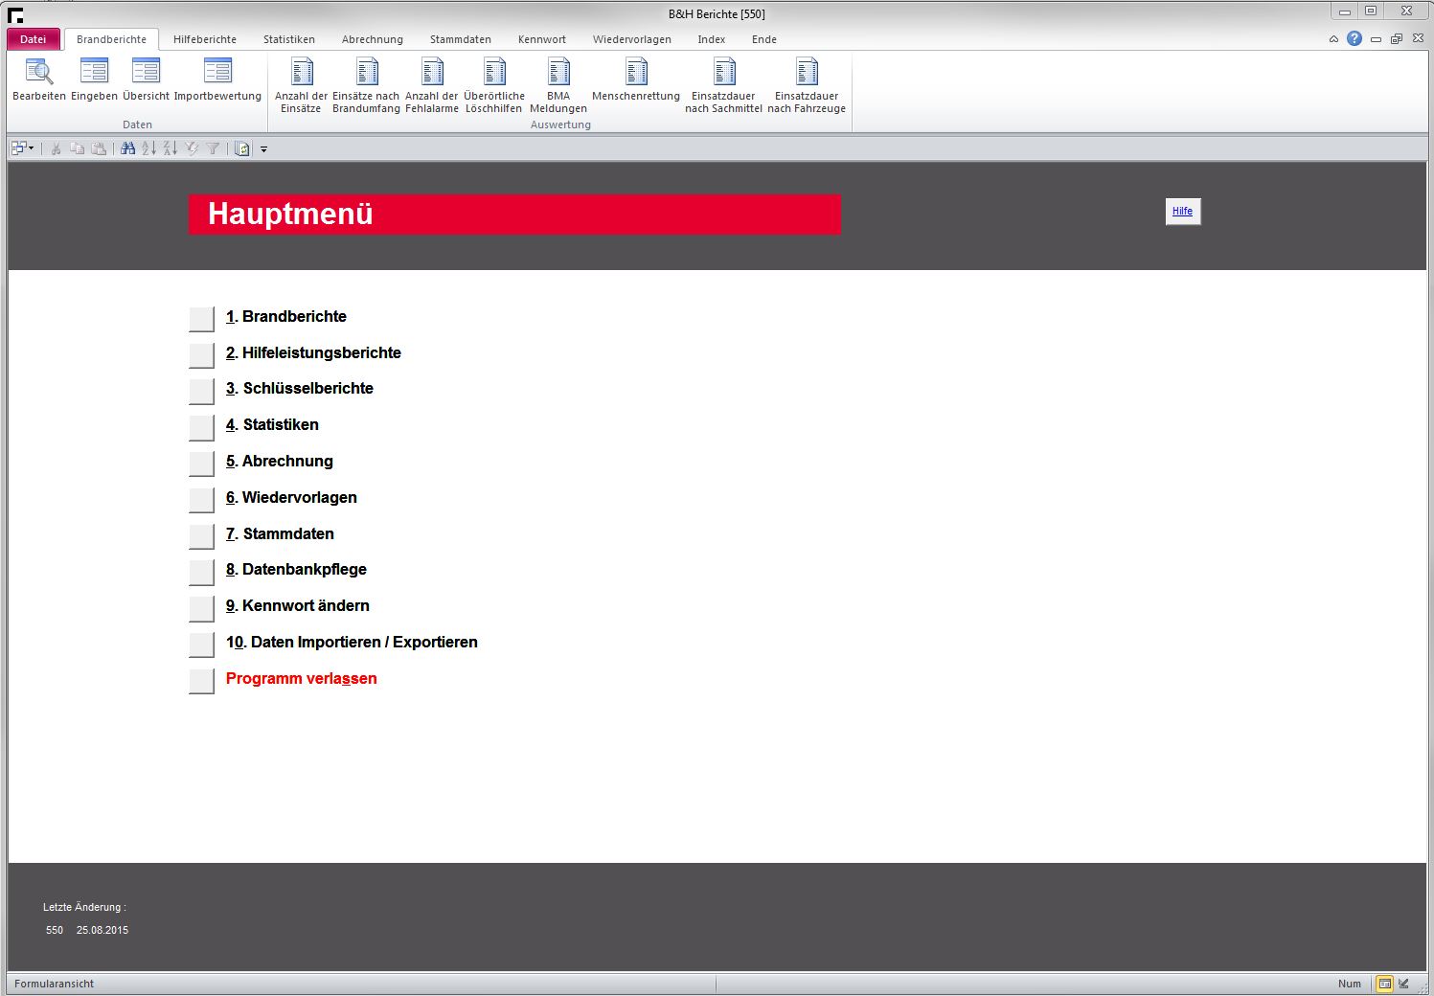Minimize the inner document window

1377,39
